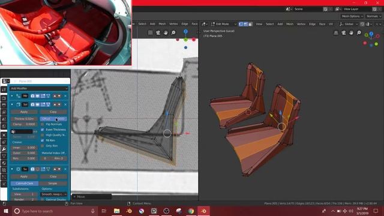Move the Subdivision modifier up
384x216 pixels.
pos(55,169)
